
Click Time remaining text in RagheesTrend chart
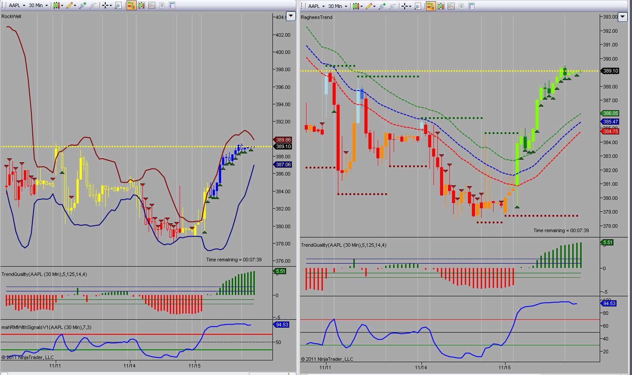click(561, 231)
